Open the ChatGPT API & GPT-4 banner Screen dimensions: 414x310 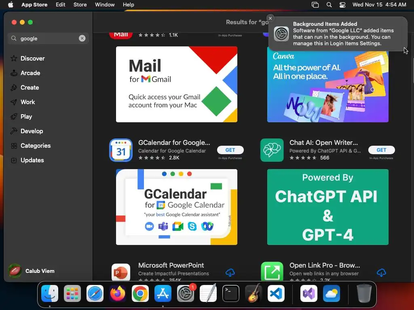327,207
